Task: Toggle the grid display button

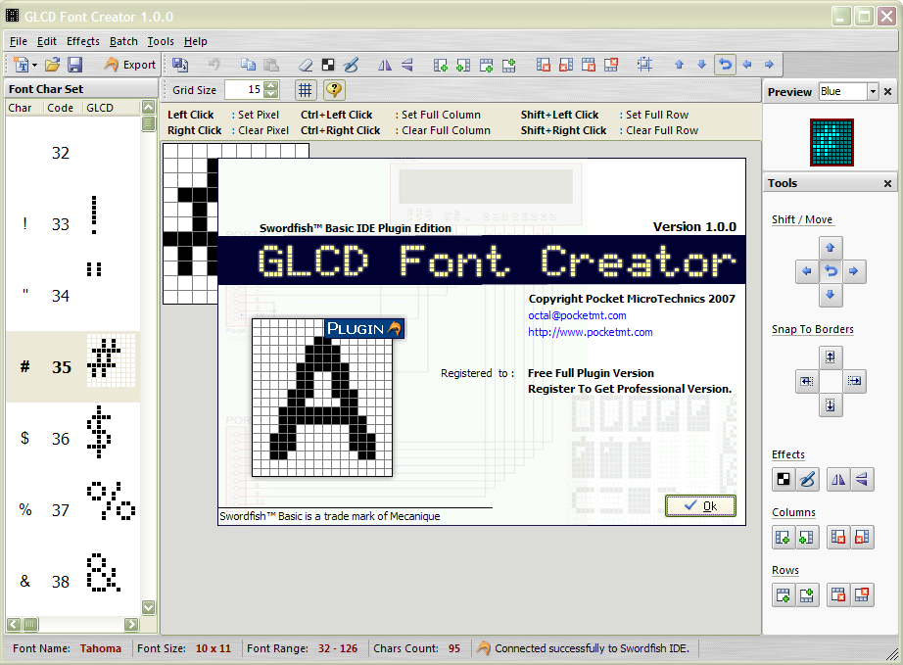Action: coord(306,90)
